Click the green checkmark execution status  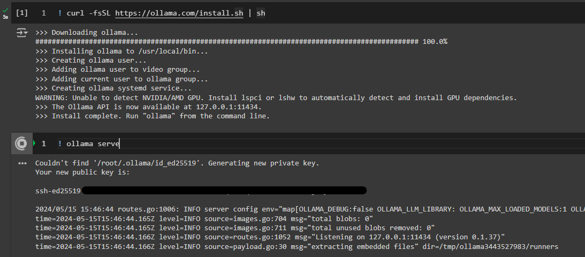click(x=5, y=11)
